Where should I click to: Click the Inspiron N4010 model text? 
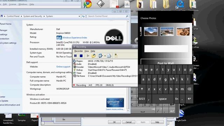pos(63,33)
